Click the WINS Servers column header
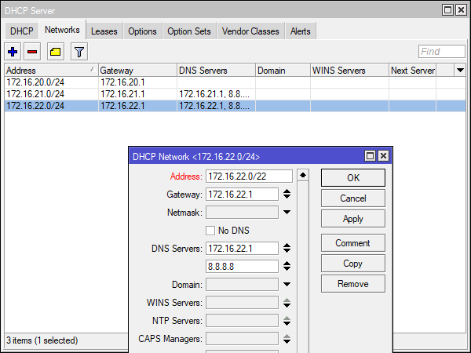471x353 pixels. (x=349, y=71)
